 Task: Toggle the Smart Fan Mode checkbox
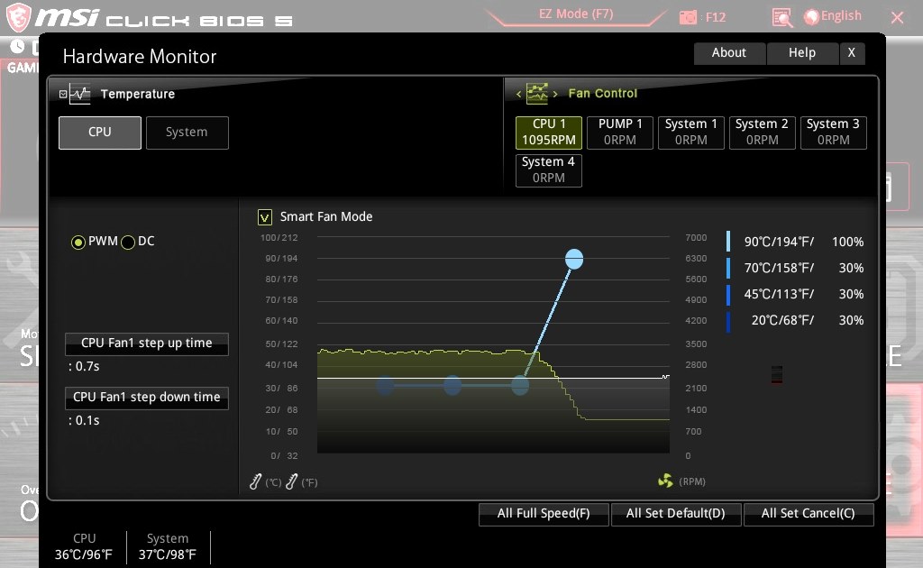click(x=265, y=217)
